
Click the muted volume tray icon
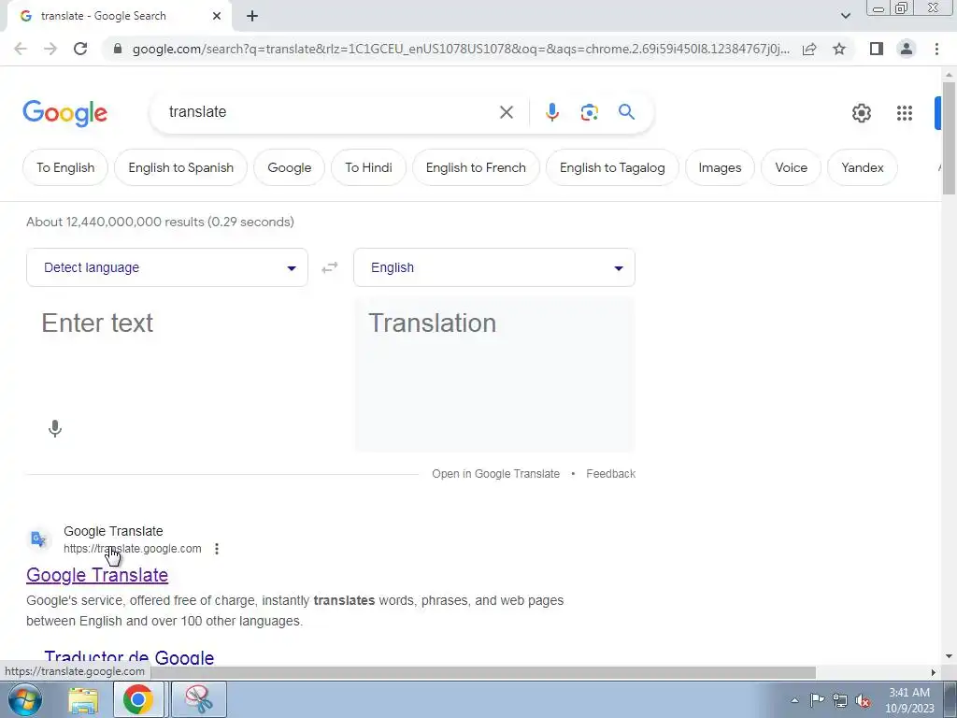(863, 700)
